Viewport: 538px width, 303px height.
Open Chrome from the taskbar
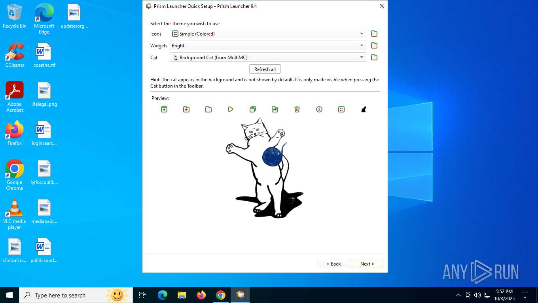tap(221, 295)
